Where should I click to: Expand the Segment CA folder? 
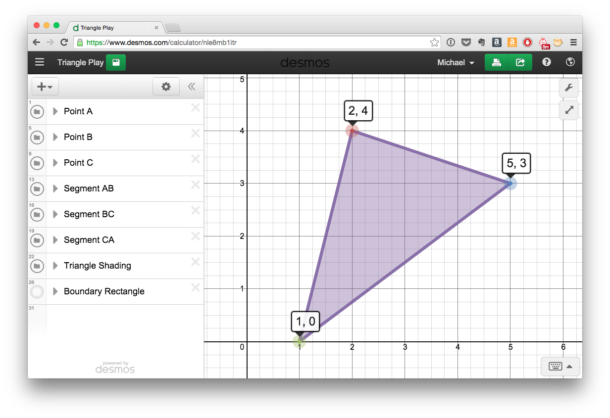pos(55,240)
